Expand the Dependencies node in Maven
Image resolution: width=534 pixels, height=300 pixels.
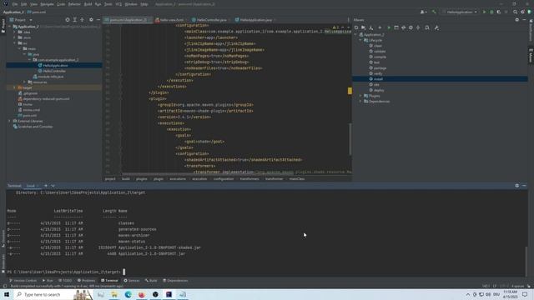point(360,102)
